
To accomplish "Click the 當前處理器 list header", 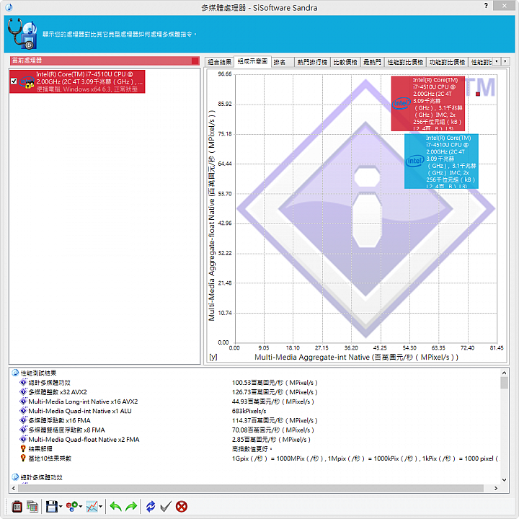I will click(x=105, y=61).
